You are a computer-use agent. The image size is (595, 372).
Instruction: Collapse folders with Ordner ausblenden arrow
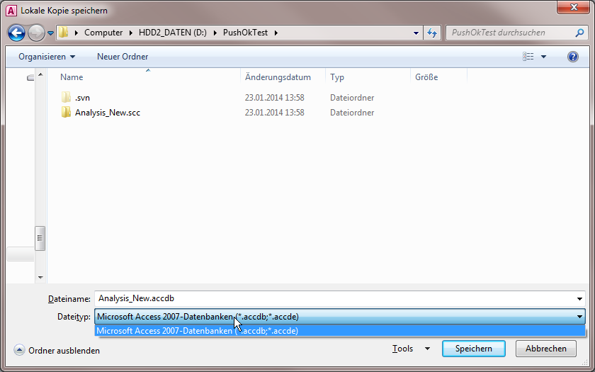pos(19,350)
